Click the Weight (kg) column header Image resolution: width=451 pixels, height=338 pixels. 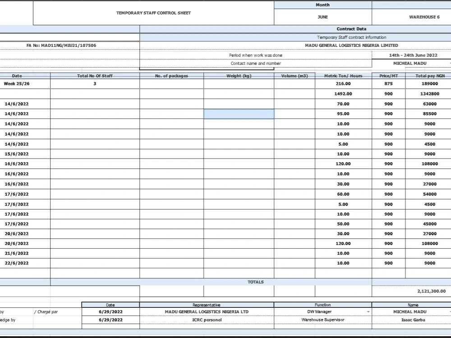point(239,76)
